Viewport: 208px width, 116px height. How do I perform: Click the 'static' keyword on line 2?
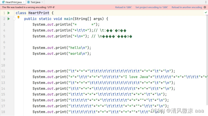45,19
